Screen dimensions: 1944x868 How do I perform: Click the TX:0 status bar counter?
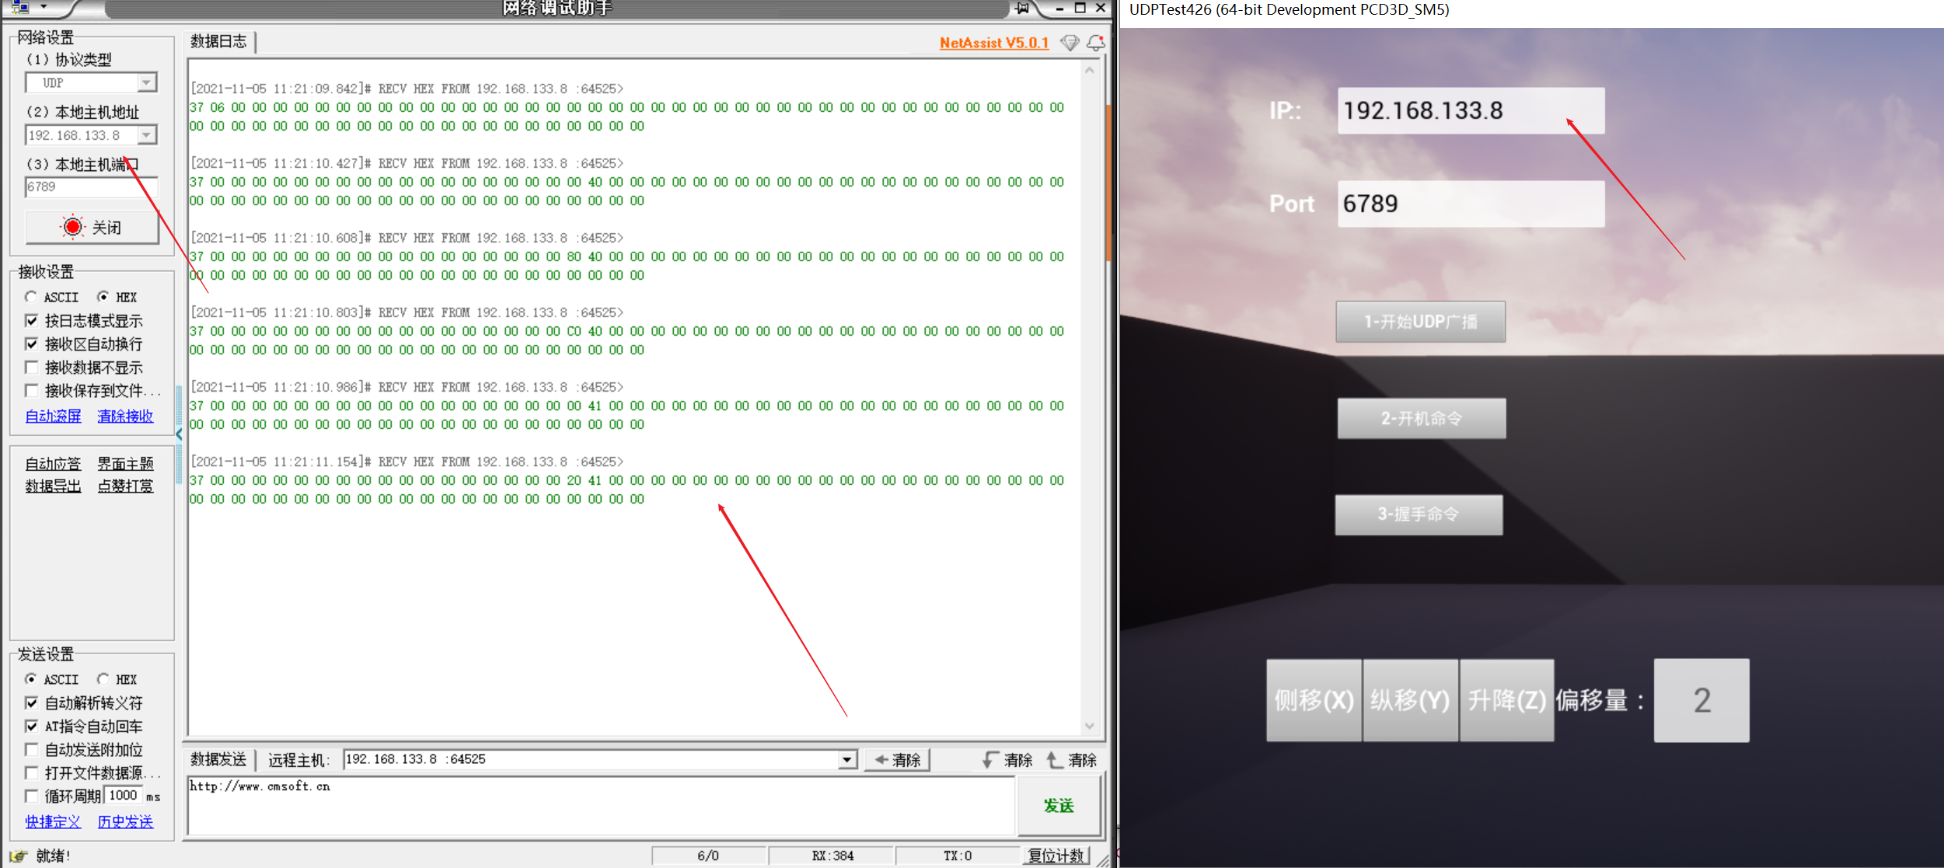pyautogui.click(x=958, y=856)
